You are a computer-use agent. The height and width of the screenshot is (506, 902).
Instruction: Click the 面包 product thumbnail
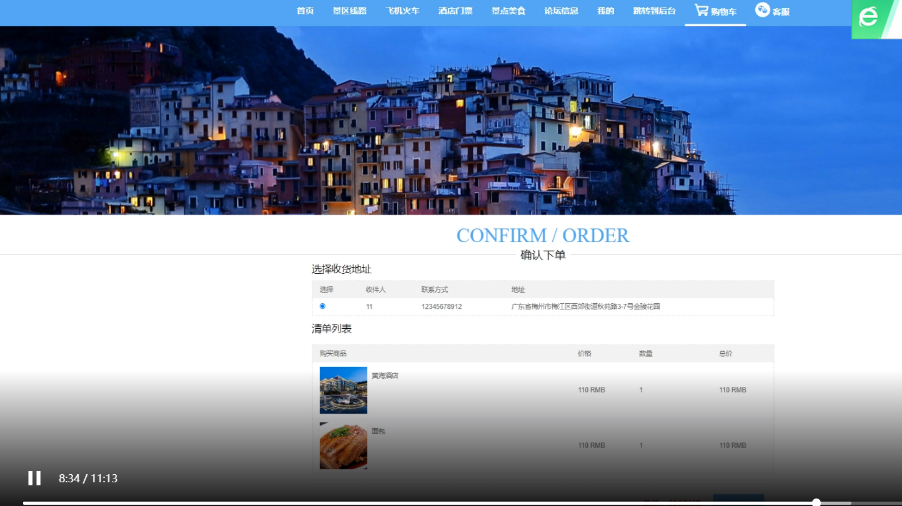click(x=343, y=445)
